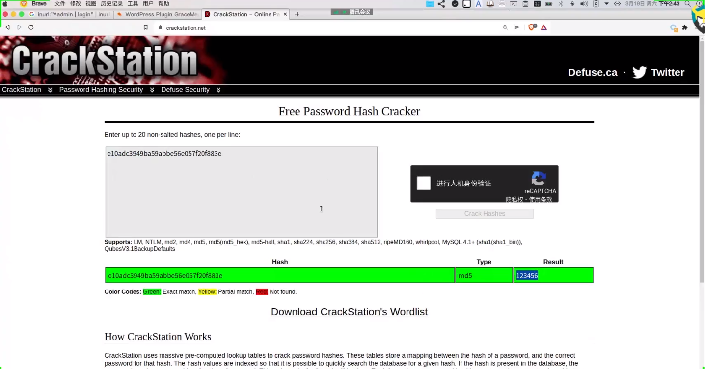Click the Red color code label
The image size is (705, 369).
262,292
